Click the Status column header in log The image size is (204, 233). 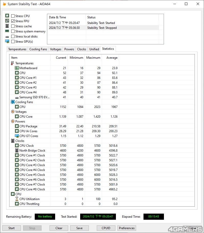(122, 17)
